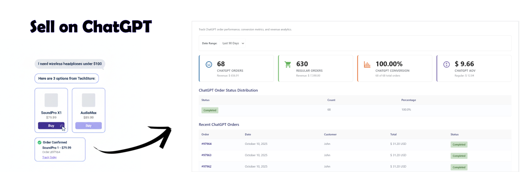Click the orange conversion bar chart icon
This screenshot has width=531, height=172.
point(367,64)
